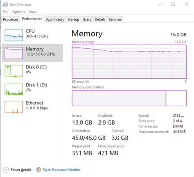Image resolution: width=194 pixels, height=177 pixels.
Task: Select the Memory usage graph thumbnail
Action: pyautogui.click(x=14, y=53)
